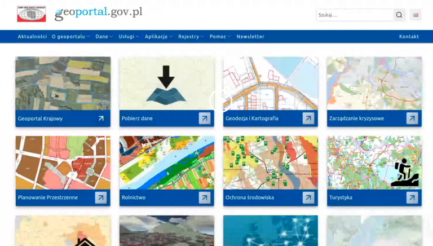Expand the Dane dropdown menu
433x246 pixels.
click(x=104, y=37)
